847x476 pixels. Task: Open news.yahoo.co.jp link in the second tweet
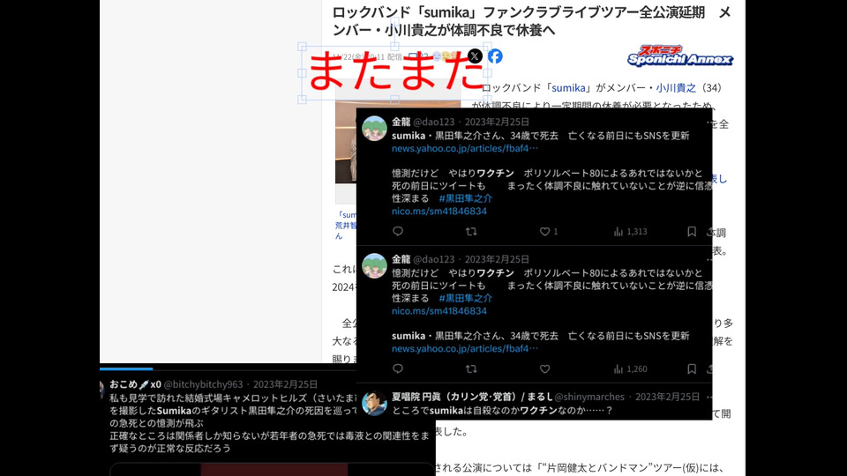click(465, 349)
